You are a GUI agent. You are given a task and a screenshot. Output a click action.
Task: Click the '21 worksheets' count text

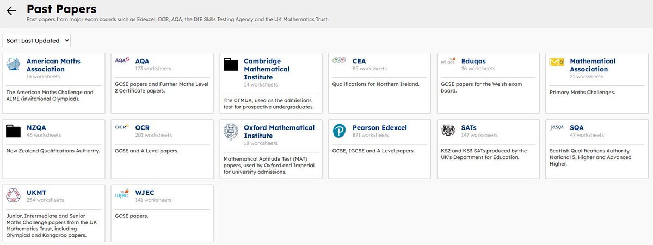(587, 77)
